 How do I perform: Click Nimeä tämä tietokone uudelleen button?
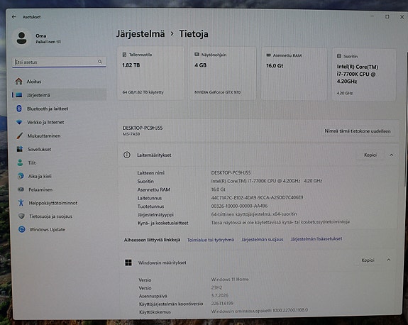pos(358,131)
